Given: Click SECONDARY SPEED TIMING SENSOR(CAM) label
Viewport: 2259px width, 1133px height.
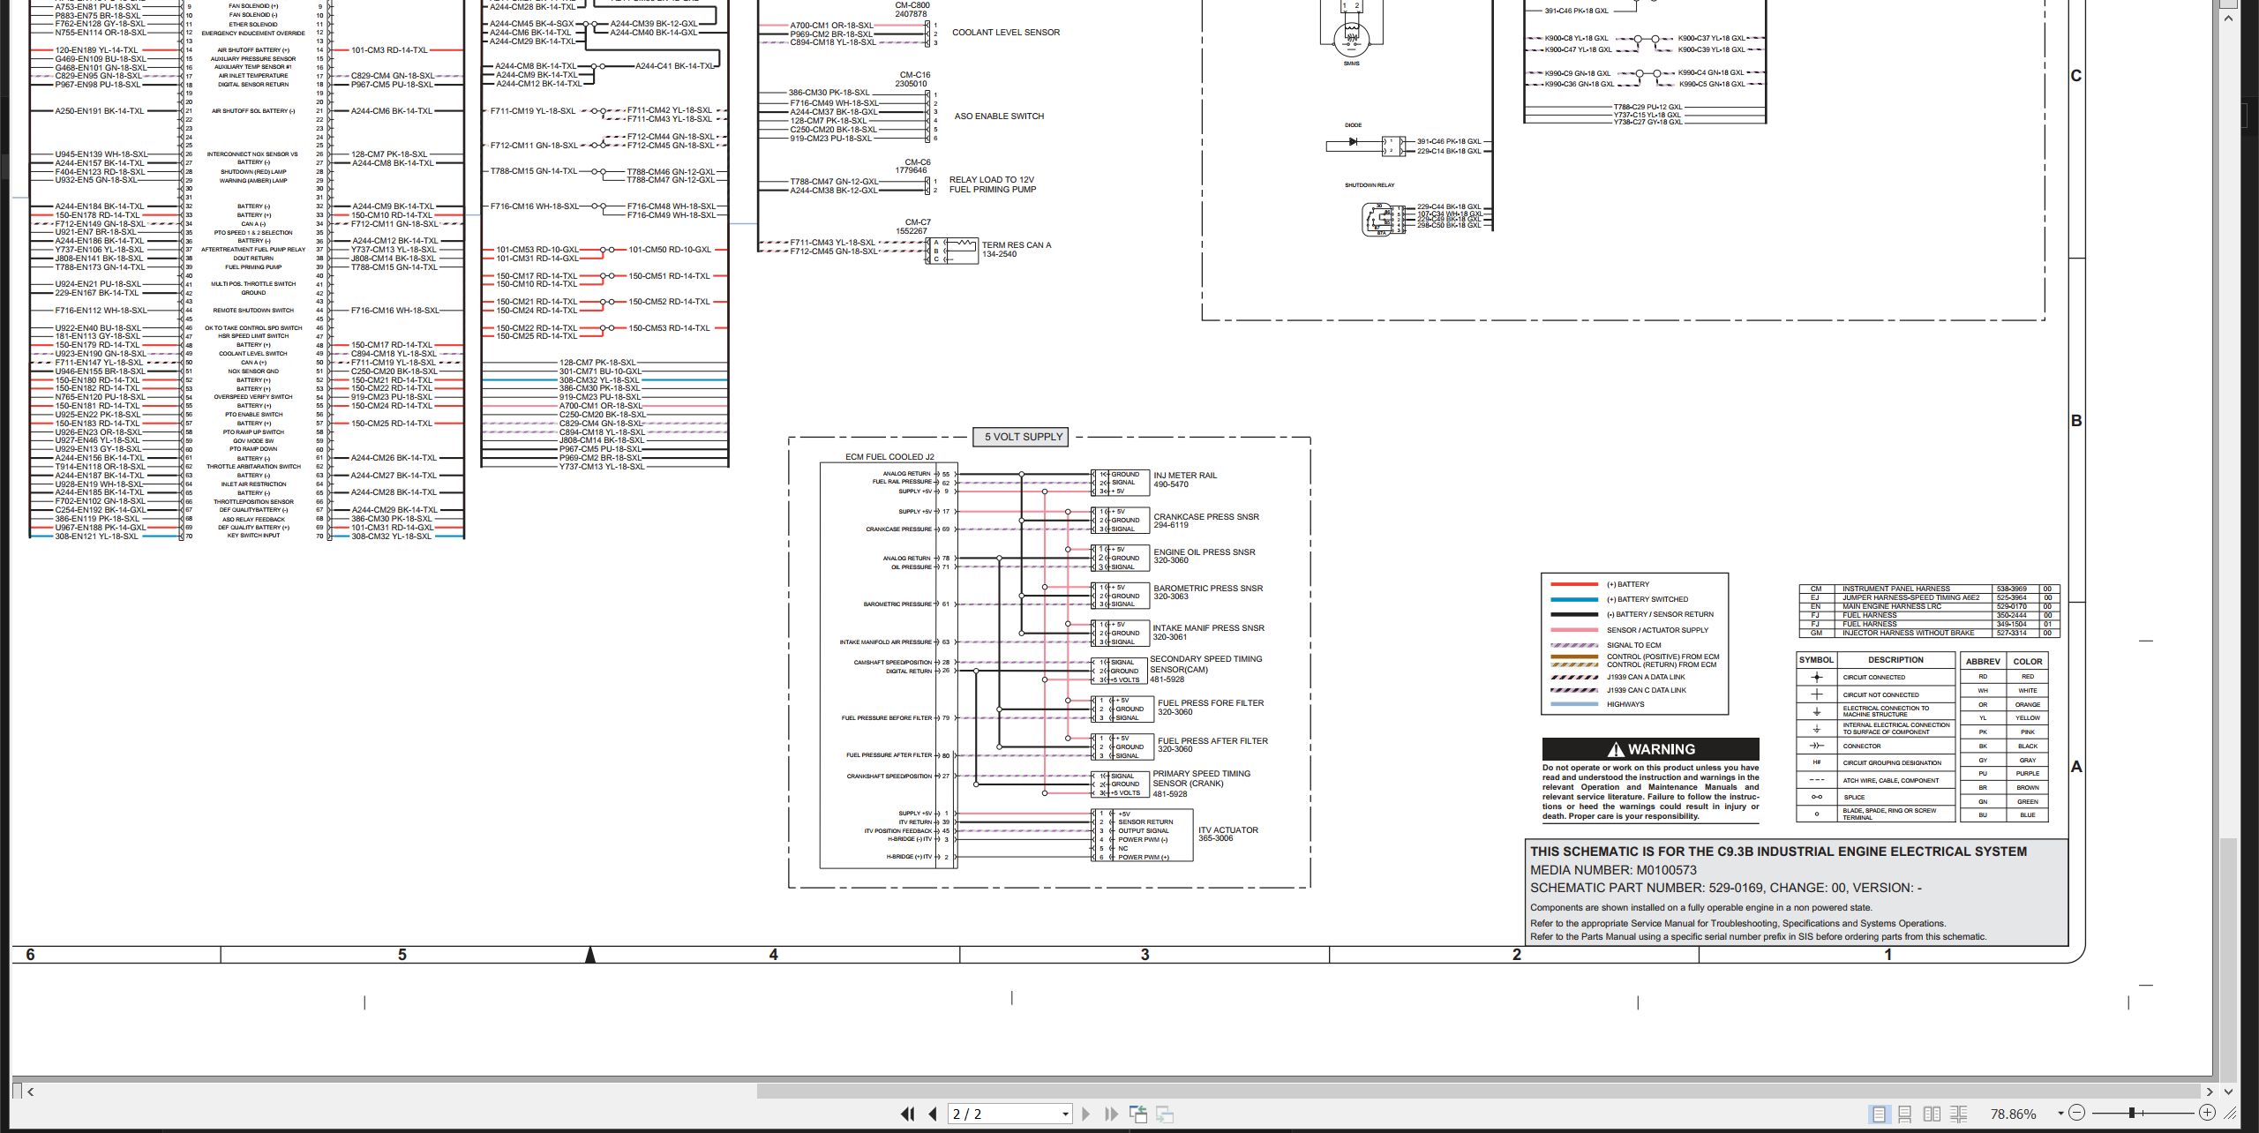Looking at the screenshot, I should pos(1206,664).
